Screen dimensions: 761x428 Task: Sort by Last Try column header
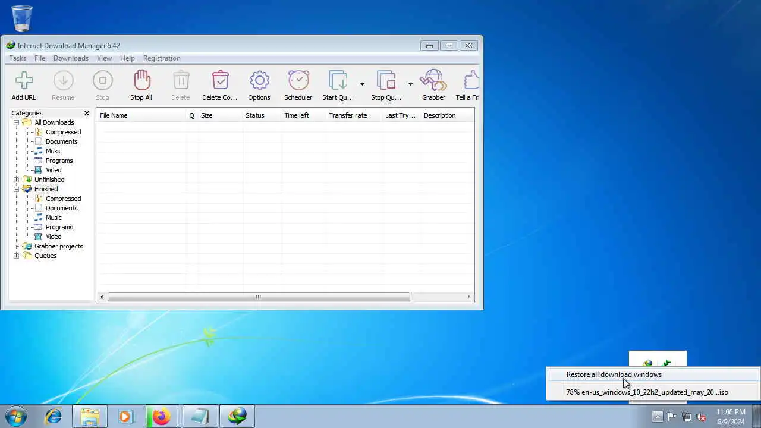[401, 115]
